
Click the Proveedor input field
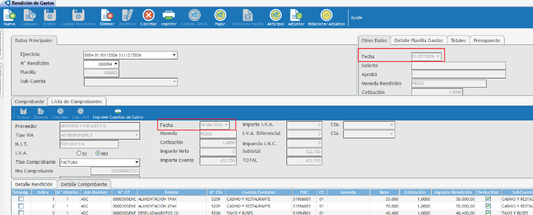click(x=100, y=126)
